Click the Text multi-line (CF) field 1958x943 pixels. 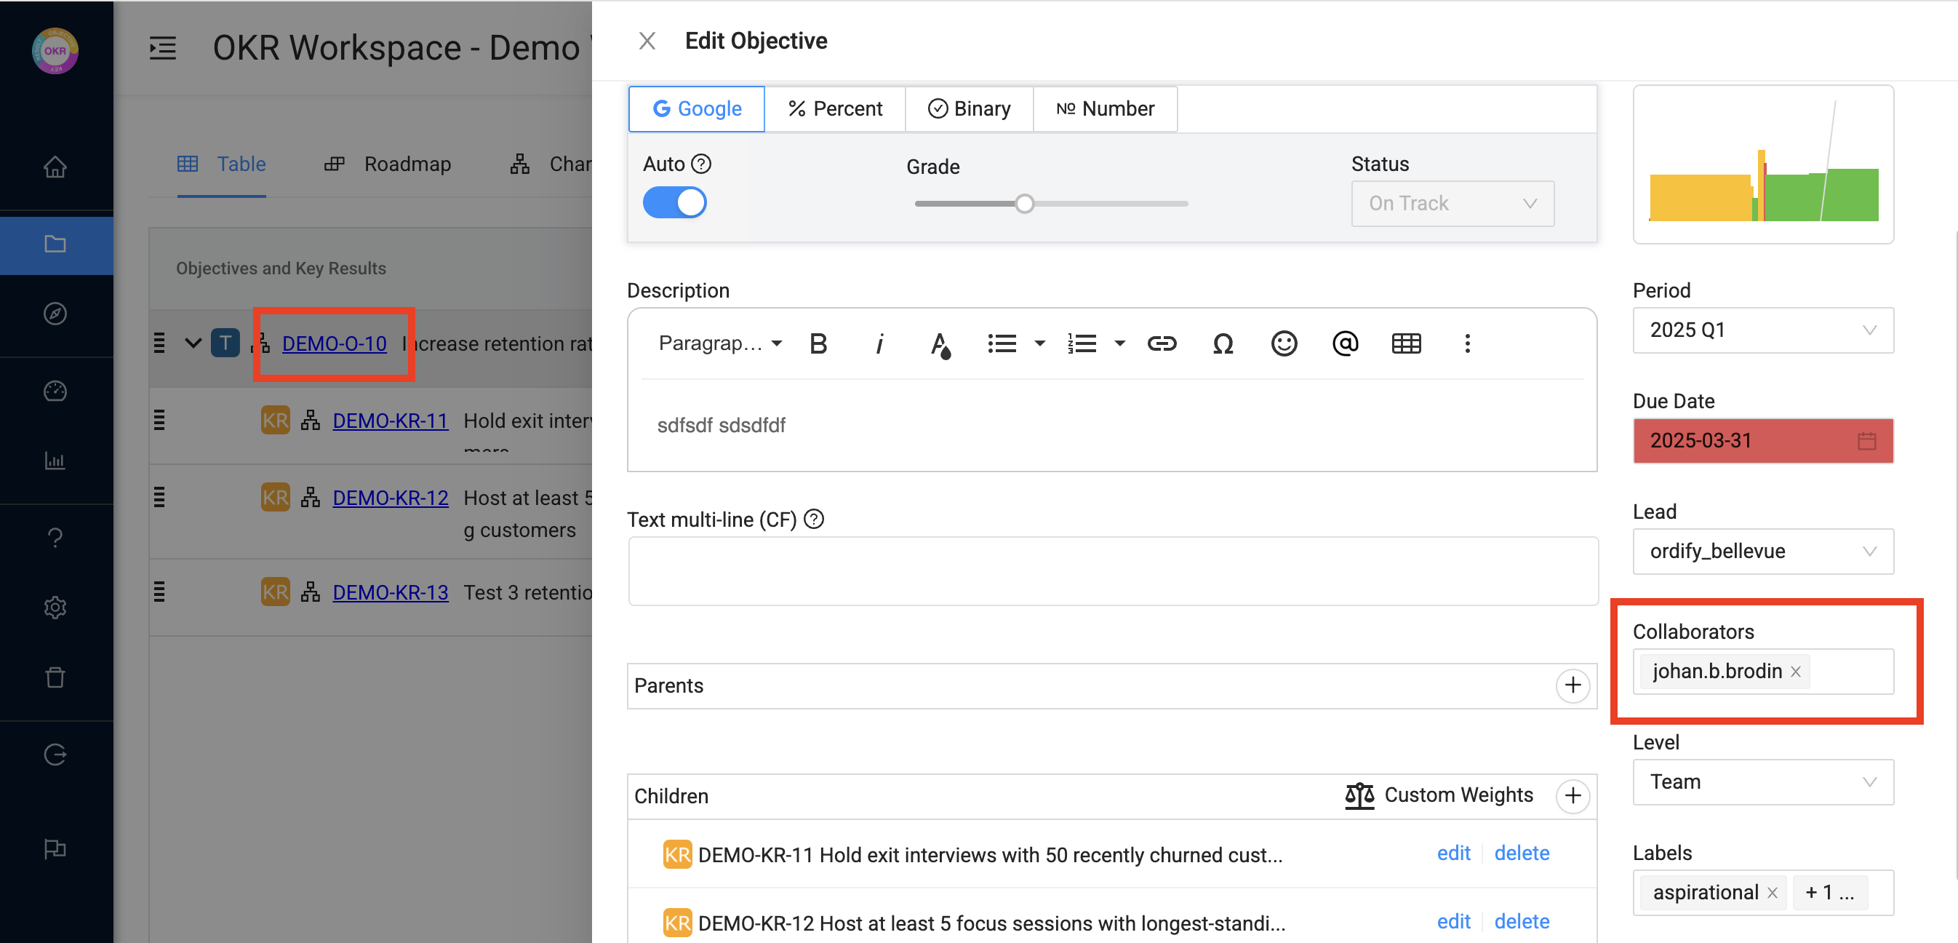click(x=1112, y=571)
